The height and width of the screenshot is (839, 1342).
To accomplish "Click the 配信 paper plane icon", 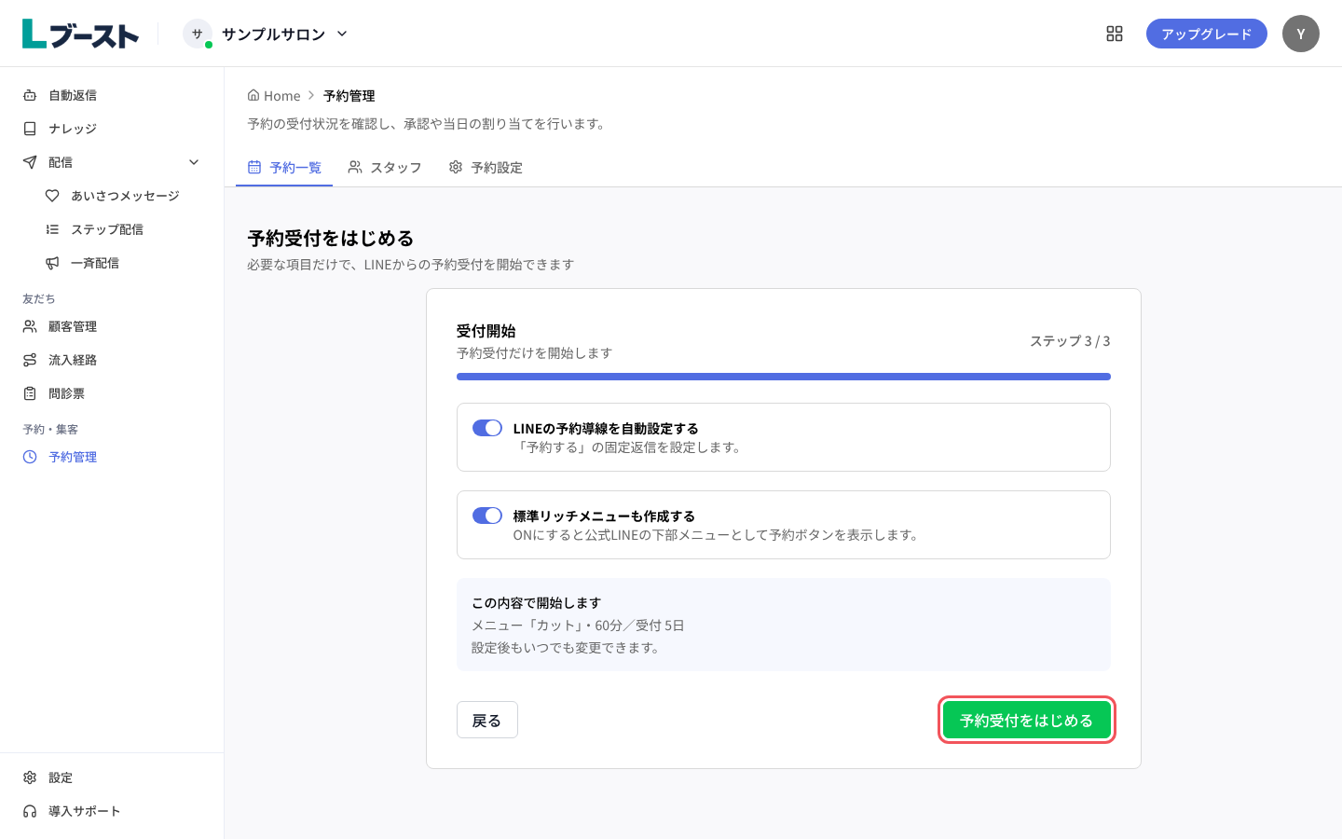I will point(30,162).
